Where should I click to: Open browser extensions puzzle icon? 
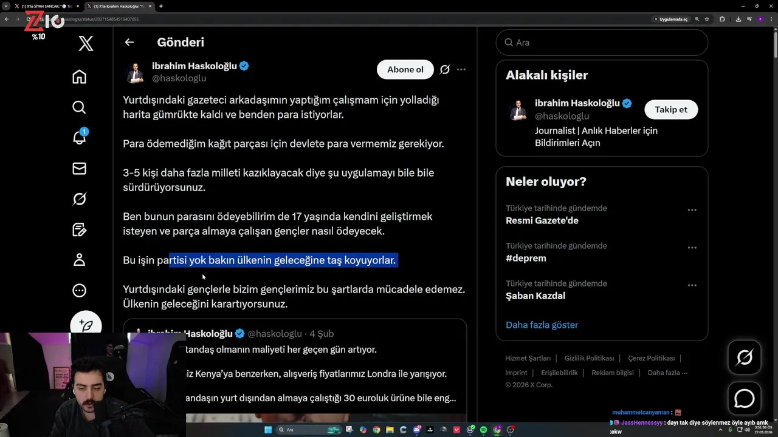(722, 19)
